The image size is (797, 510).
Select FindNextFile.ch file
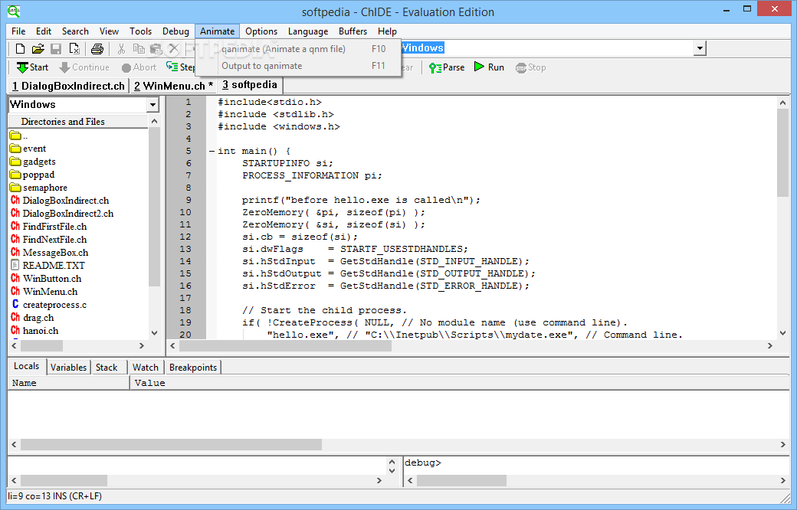(x=48, y=239)
